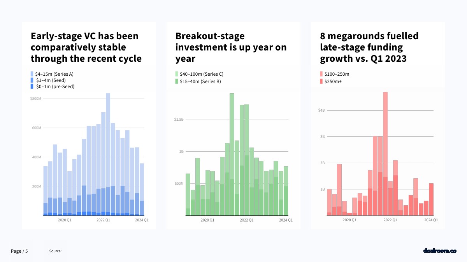
Task: Click the 2022 Q1 label on the green chart
Action: pyautogui.click(x=246, y=220)
